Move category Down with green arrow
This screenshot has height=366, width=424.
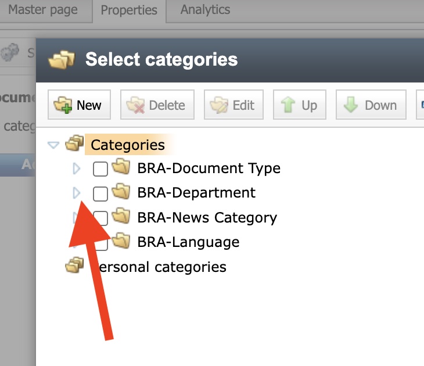[370, 105]
